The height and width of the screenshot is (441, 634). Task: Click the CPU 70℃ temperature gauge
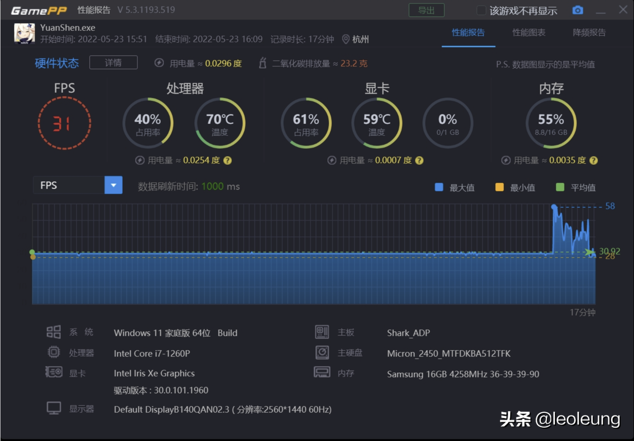220,123
